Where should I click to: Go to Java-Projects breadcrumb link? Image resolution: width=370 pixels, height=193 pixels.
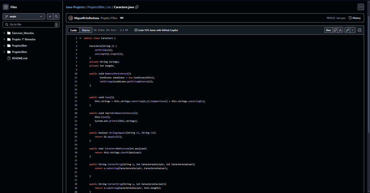click(x=75, y=7)
